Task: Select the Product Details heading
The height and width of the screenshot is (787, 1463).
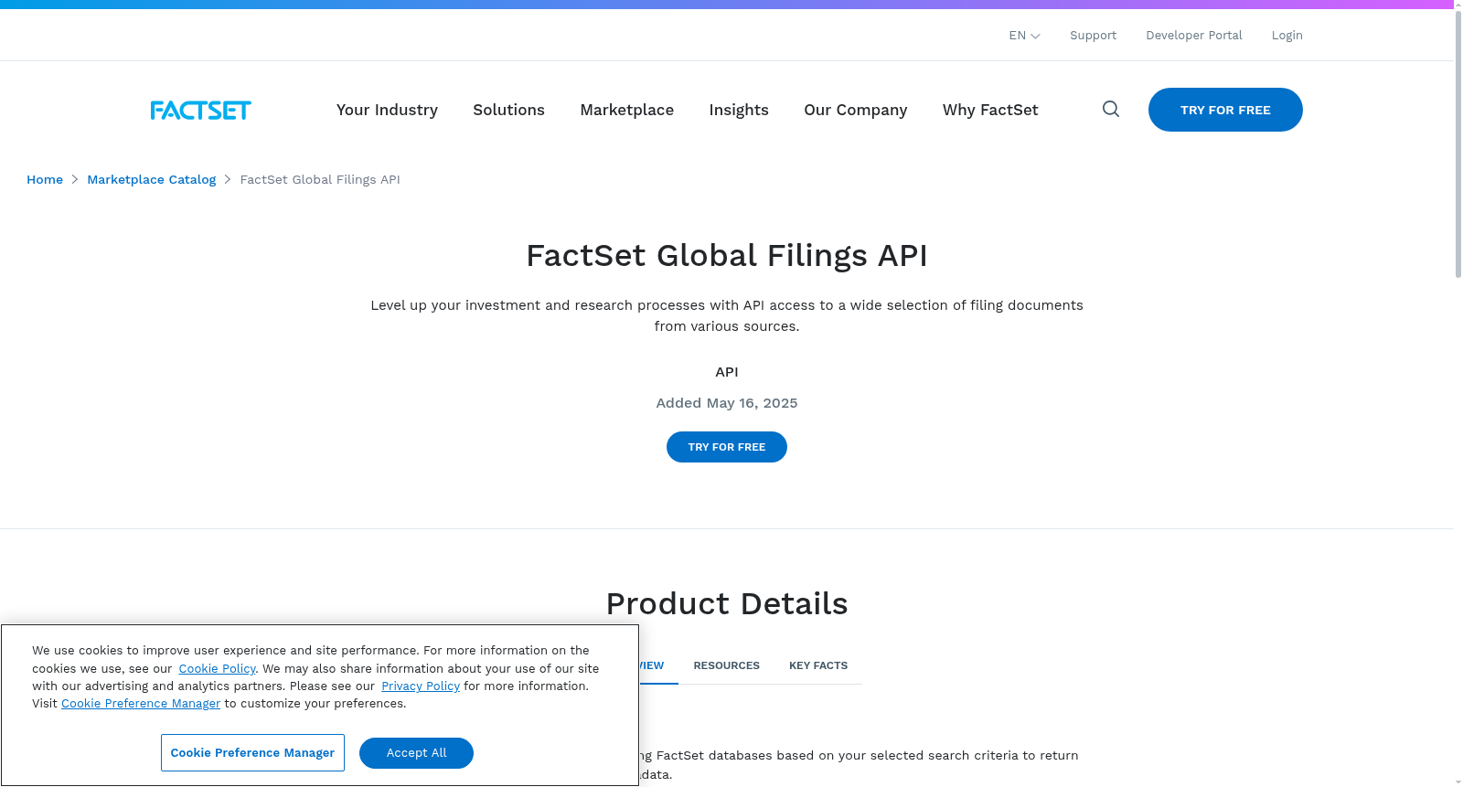Action: point(727,604)
